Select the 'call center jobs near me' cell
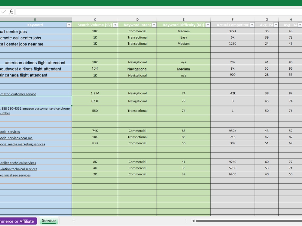This screenshot has height=226, width=302. 36,43
